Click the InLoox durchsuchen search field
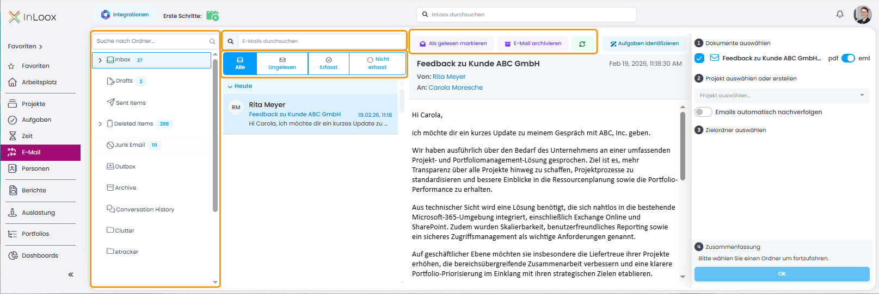 coord(526,15)
